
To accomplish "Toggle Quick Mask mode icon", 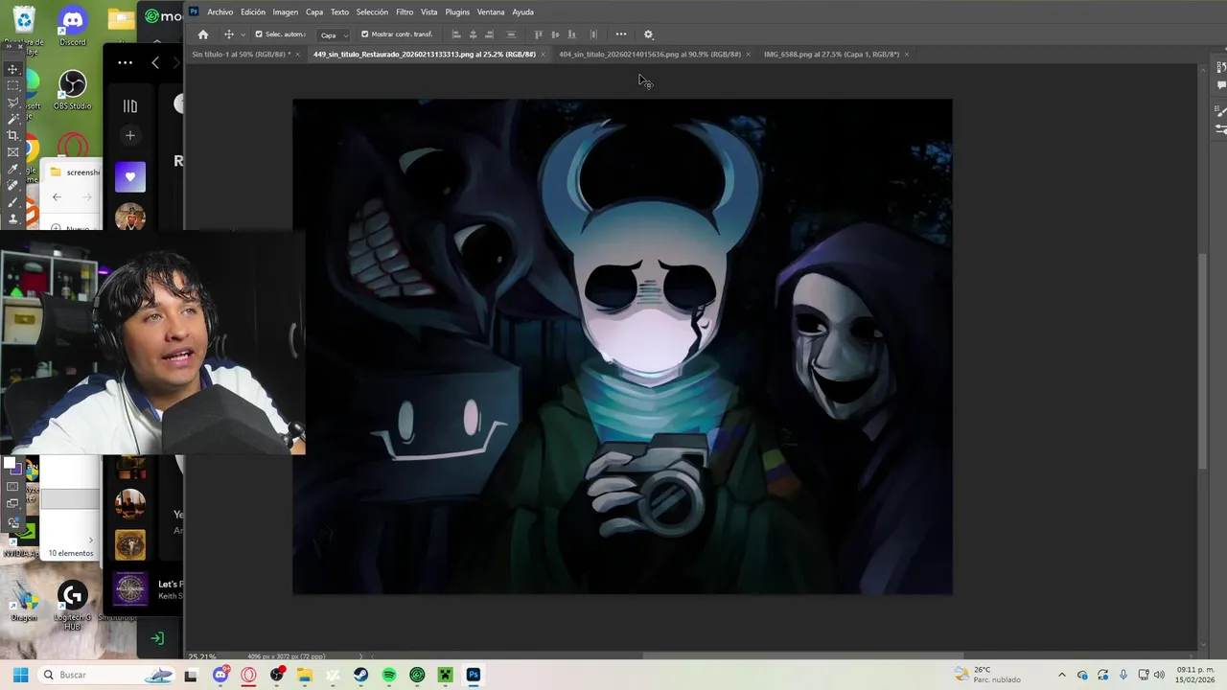I will click(12, 487).
